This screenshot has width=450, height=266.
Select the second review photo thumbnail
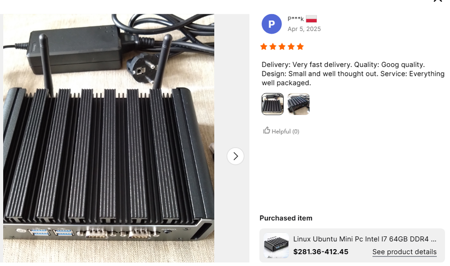click(x=299, y=104)
